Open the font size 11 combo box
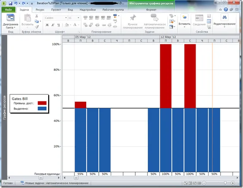The height and width of the screenshot is (188, 243). [74, 18]
